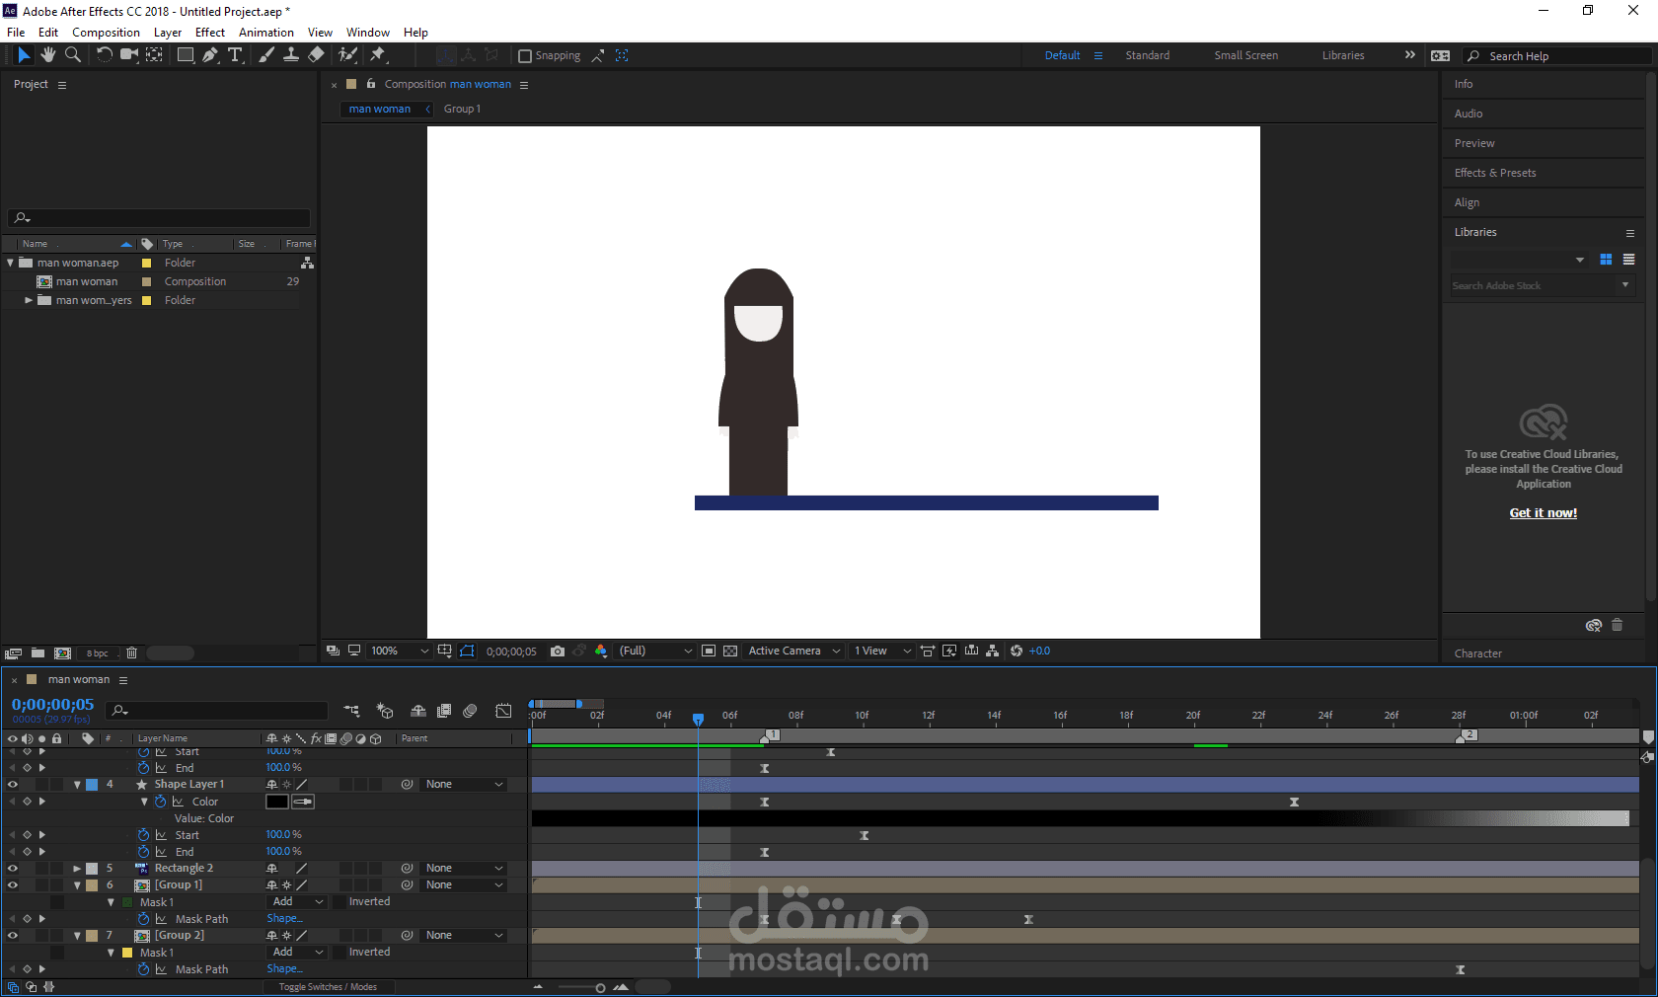Delete selected project item with trash icon
The width and height of the screenshot is (1658, 997).
click(131, 653)
